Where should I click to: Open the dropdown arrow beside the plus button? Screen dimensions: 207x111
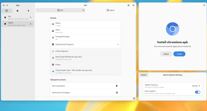click(7, 5)
